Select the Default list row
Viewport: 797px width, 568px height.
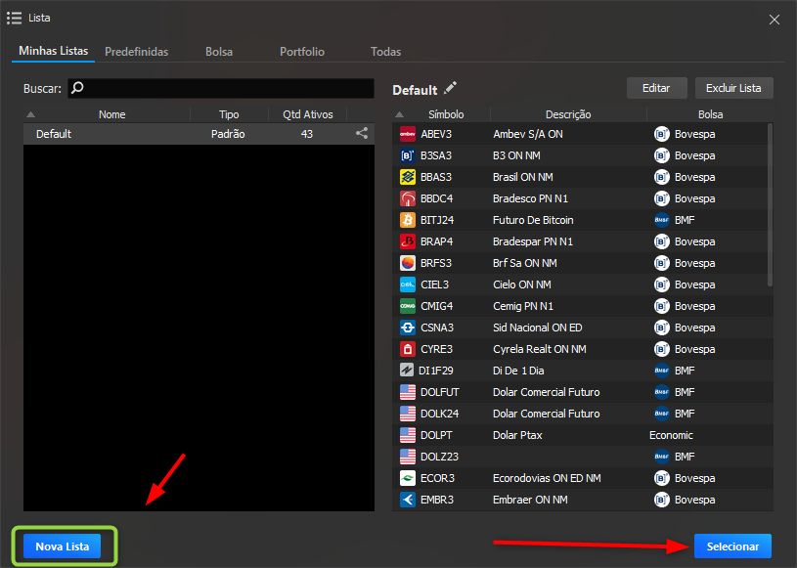199,134
